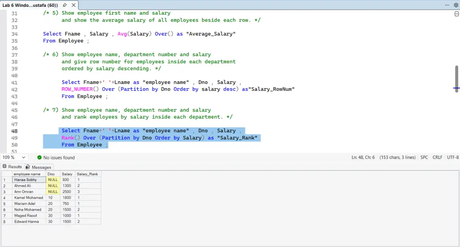Click the Dno column header

pos(53,174)
